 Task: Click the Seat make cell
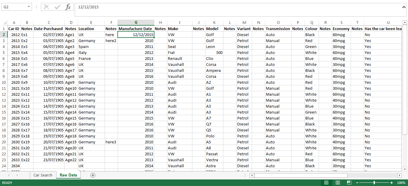pos(180,46)
